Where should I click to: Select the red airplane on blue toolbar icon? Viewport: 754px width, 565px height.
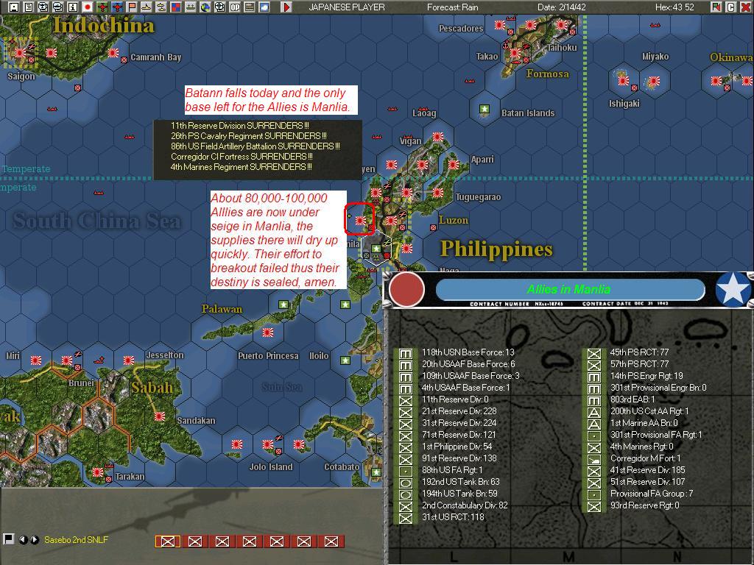pyautogui.click(x=116, y=7)
